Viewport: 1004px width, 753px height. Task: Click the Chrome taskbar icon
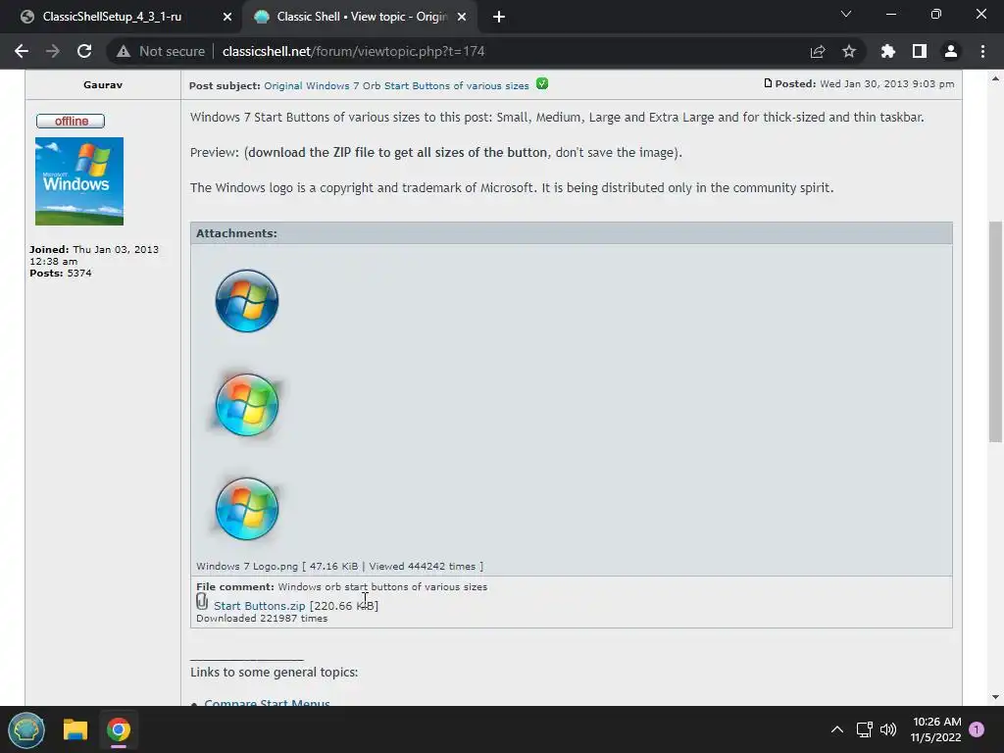(x=119, y=729)
